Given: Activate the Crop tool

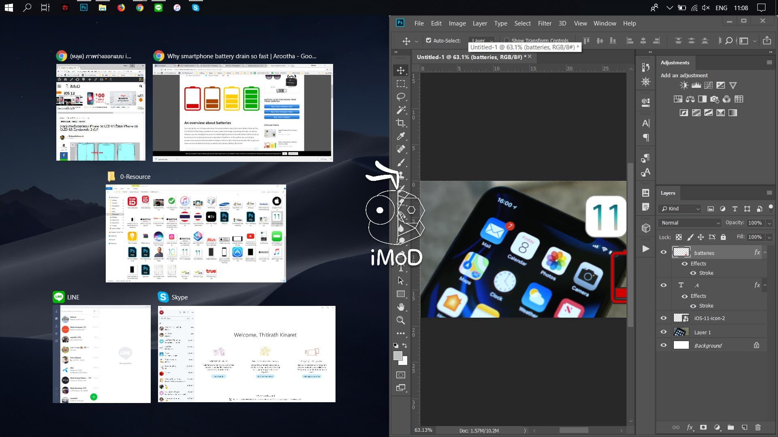Looking at the screenshot, I should (x=401, y=123).
